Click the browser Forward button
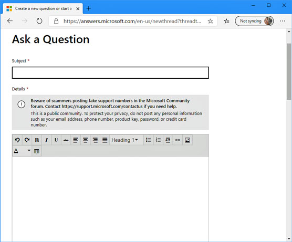Viewport: 292px width, 242px height. point(24,21)
